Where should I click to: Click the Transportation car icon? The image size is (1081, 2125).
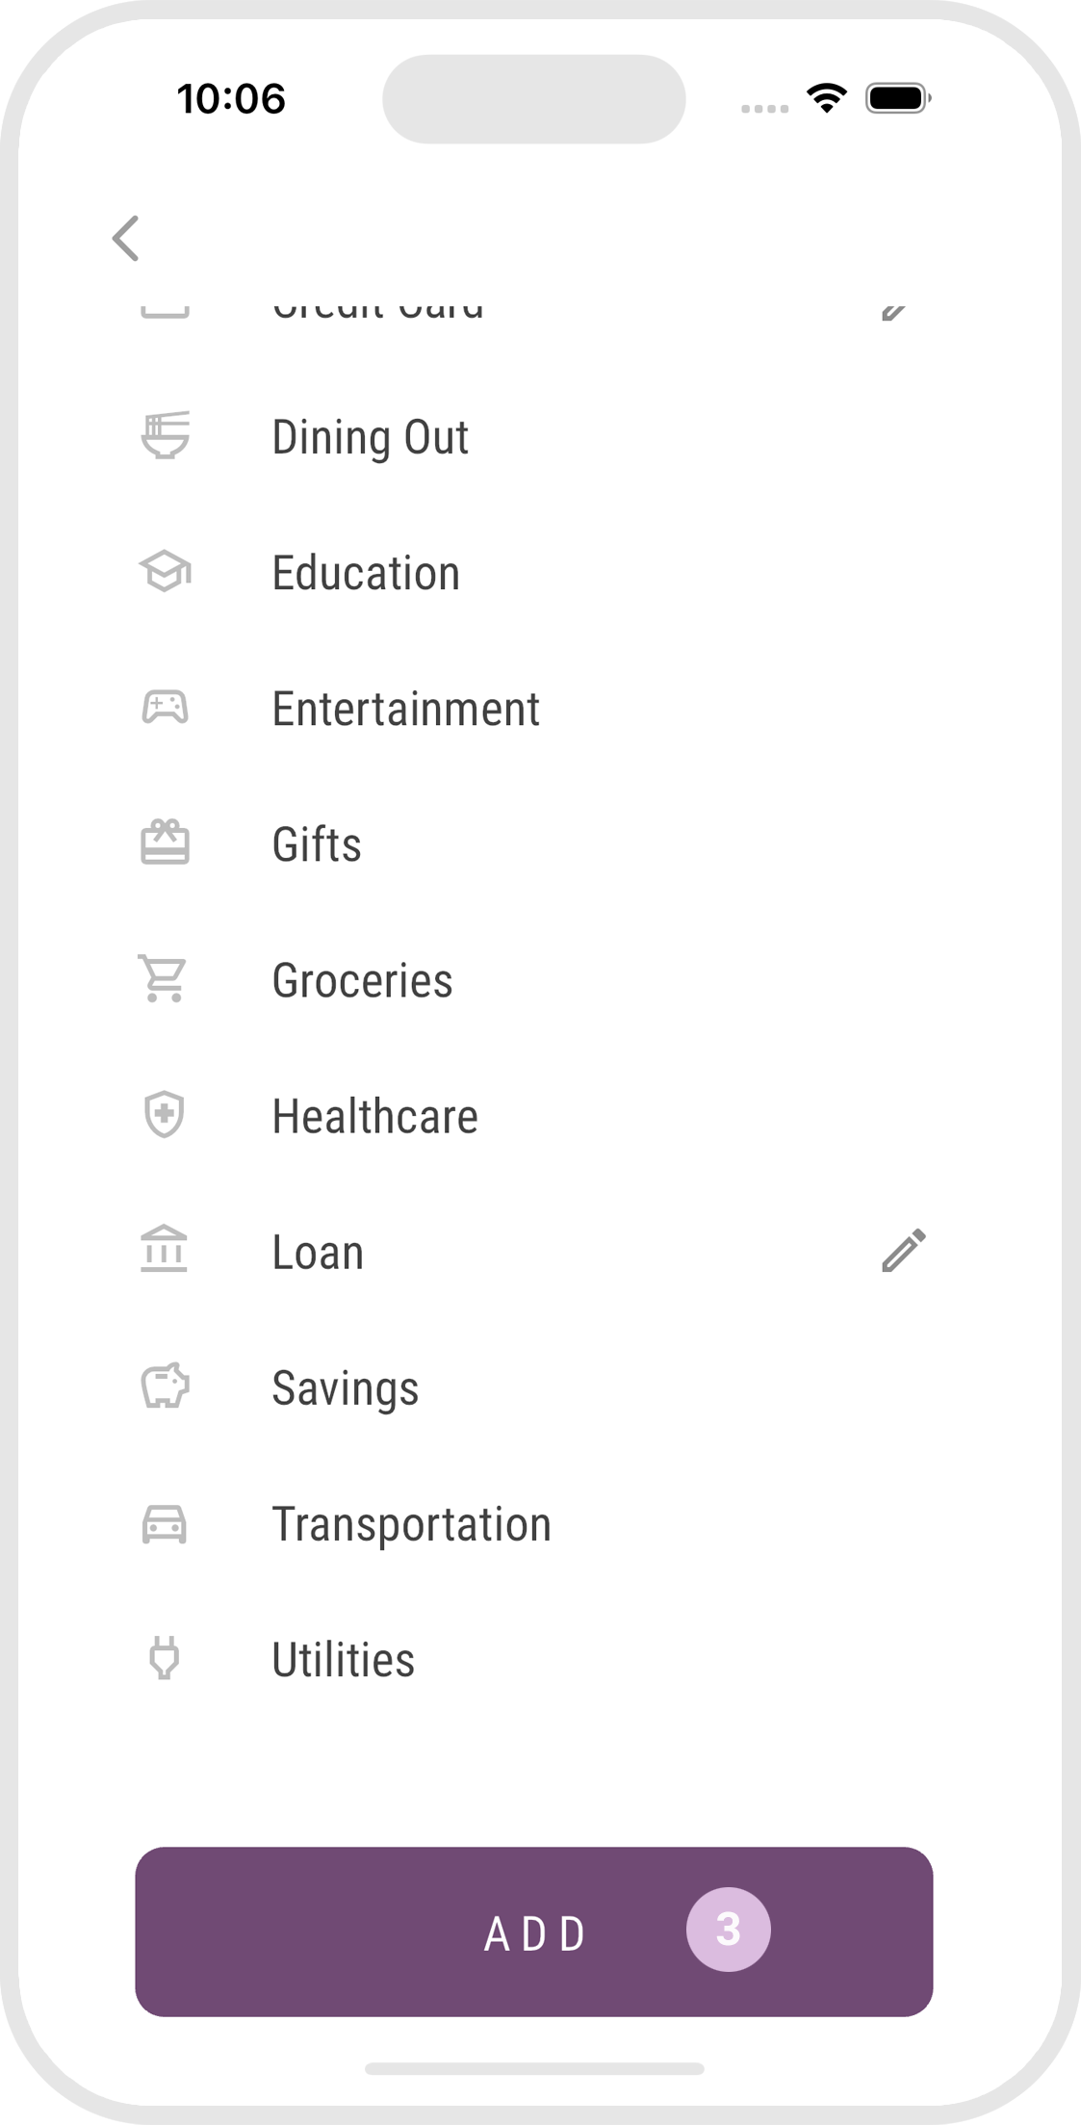165,1524
